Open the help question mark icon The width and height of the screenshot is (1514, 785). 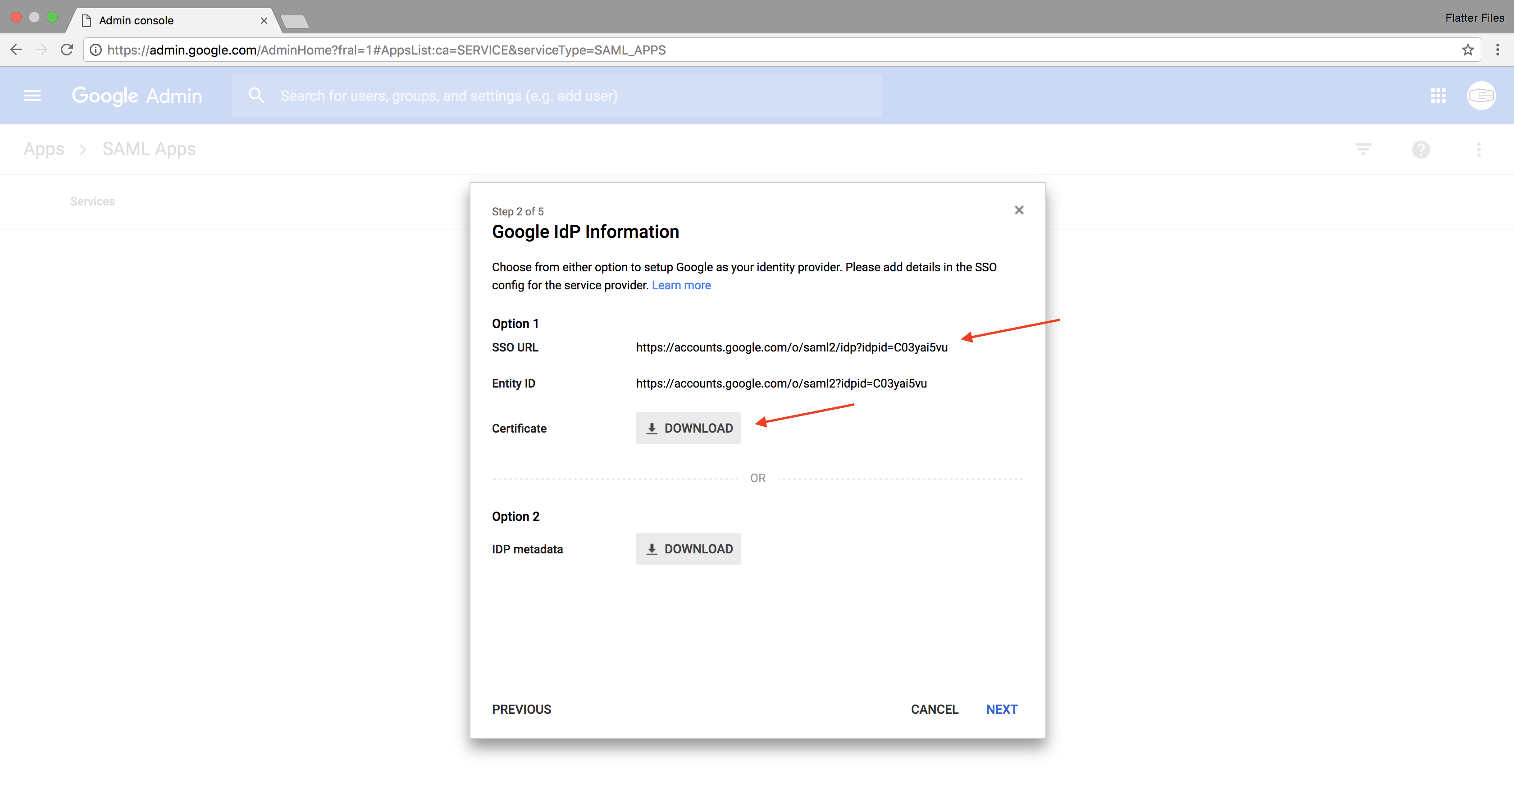click(x=1421, y=149)
